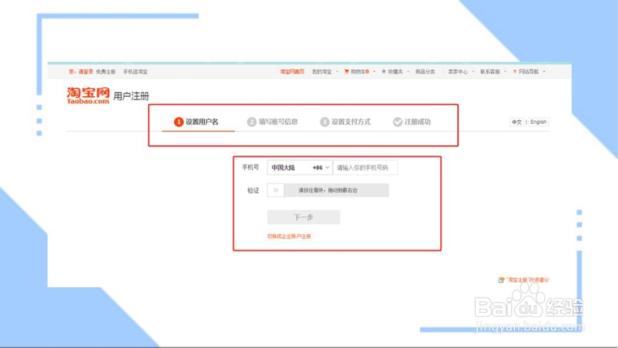The width and height of the screenshot is (618, 348).
Task: Click the 用户注册 page title
Action: [131, 96]
